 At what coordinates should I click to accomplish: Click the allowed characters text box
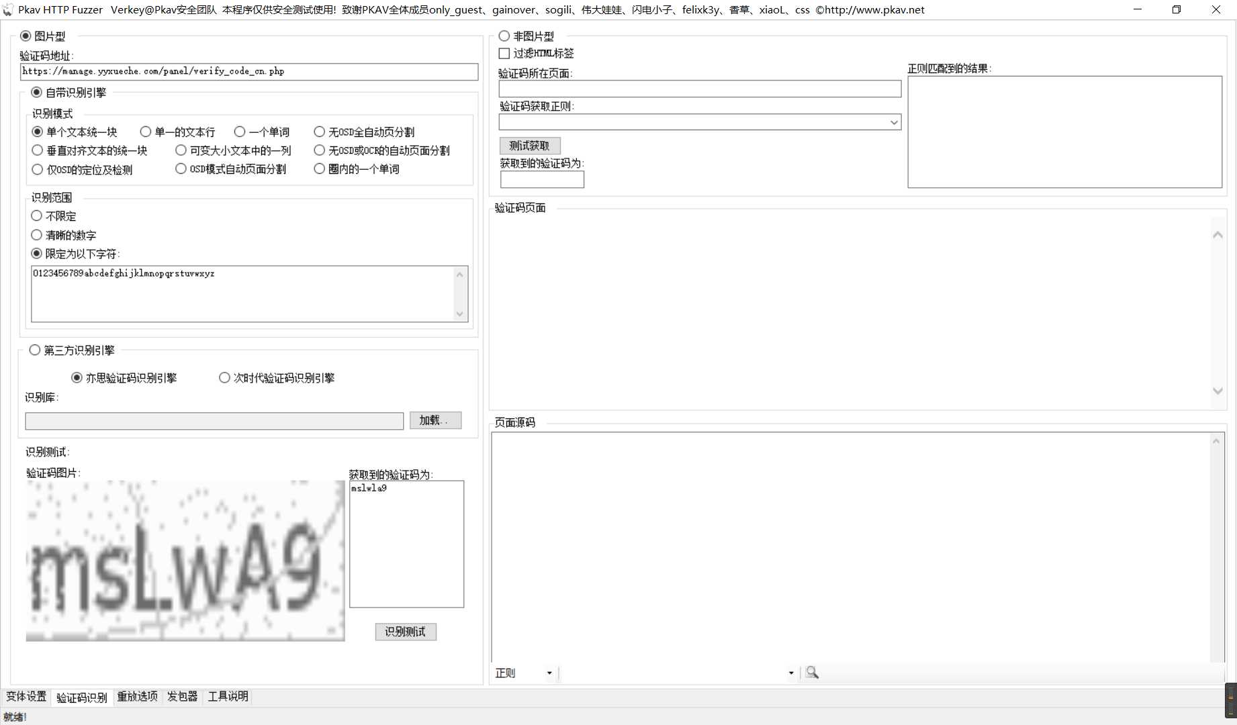[242, 294]
